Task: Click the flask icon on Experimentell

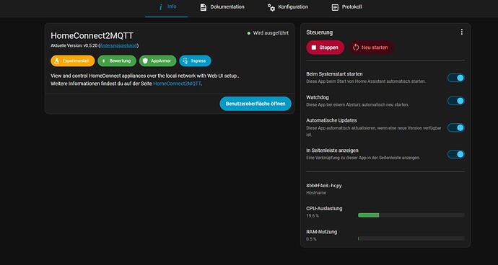Action: coord(57,61)
